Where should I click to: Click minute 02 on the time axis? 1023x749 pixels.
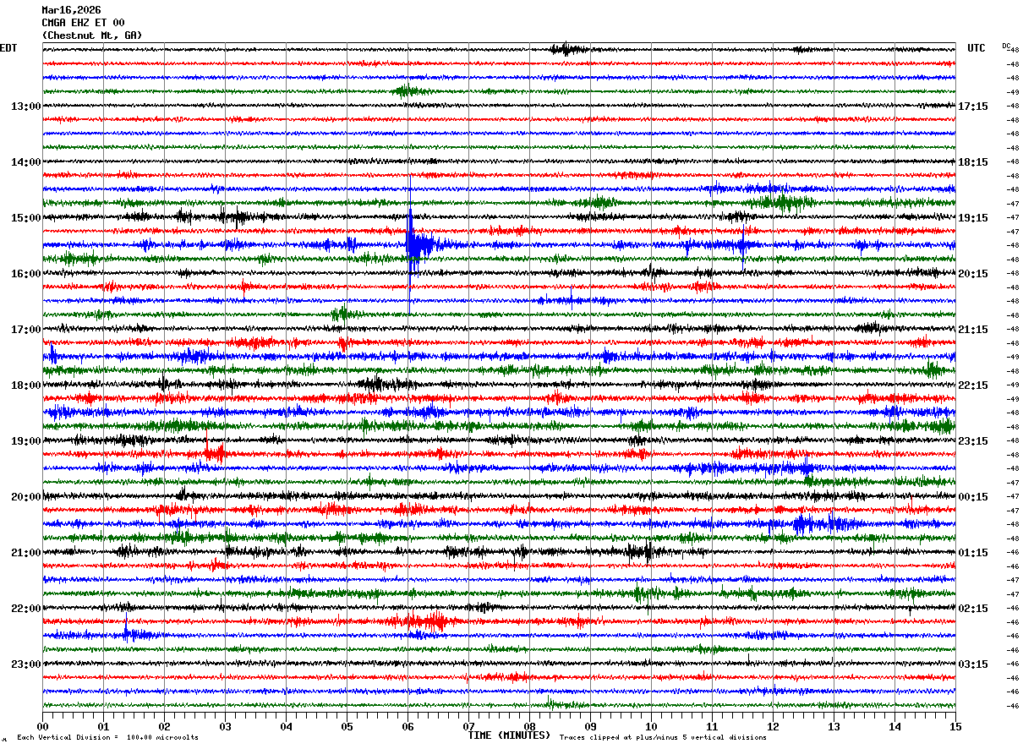coord(164,726)
